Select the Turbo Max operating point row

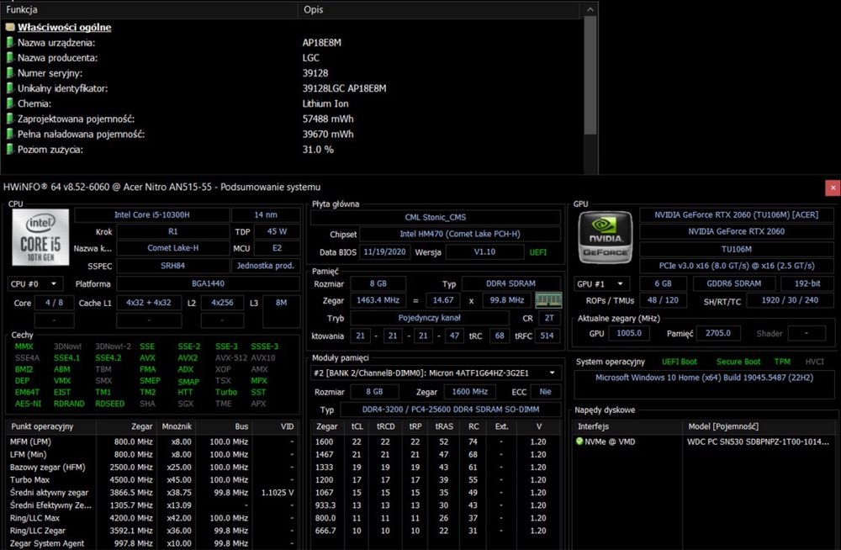151,479
